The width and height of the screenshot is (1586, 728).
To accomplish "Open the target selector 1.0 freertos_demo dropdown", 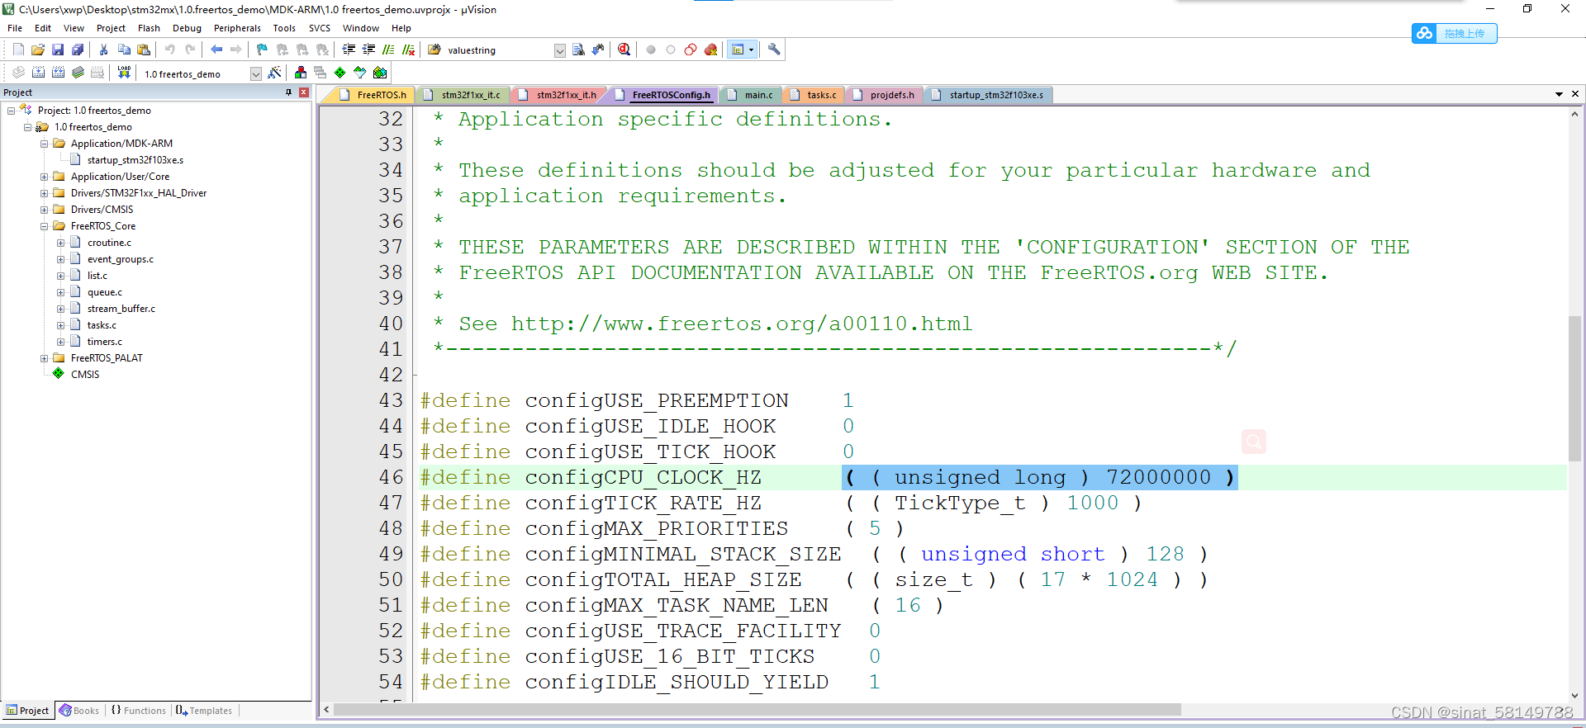I will (256, 73).
